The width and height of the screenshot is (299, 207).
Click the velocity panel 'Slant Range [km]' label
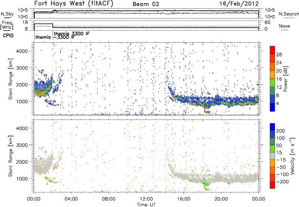pyautogui.click(x=10, y=156)
